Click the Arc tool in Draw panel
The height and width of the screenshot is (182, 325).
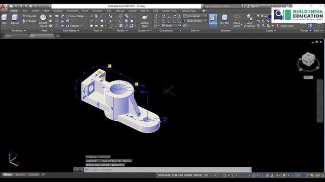[102, 16]
